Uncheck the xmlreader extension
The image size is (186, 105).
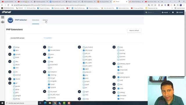[x=118, y=96]
